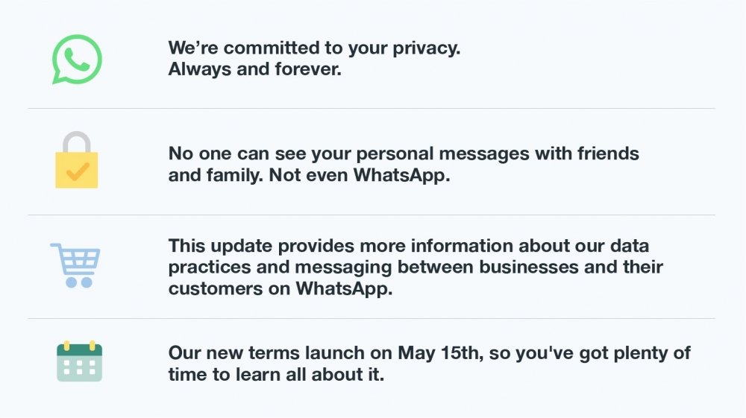746x418 pixels.
Task: Select the "Not even WhatsApp." sentence
Action: [360, 175]
